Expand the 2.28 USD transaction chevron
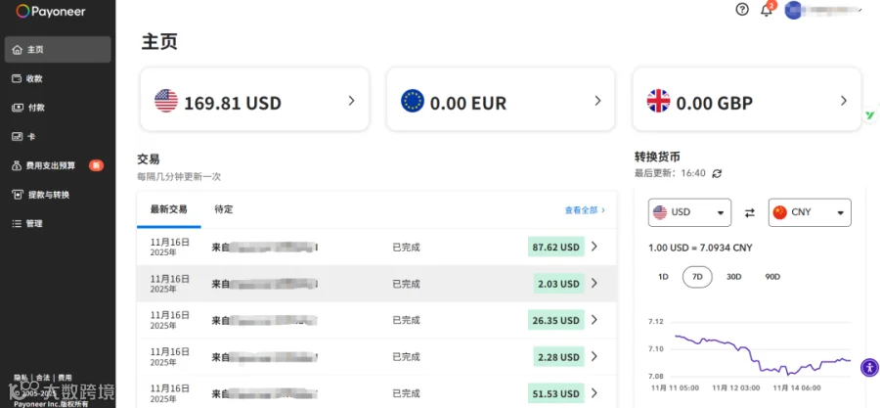Image resolution: width=880 pixels, height=408 pixels. (x=594, y=356)
